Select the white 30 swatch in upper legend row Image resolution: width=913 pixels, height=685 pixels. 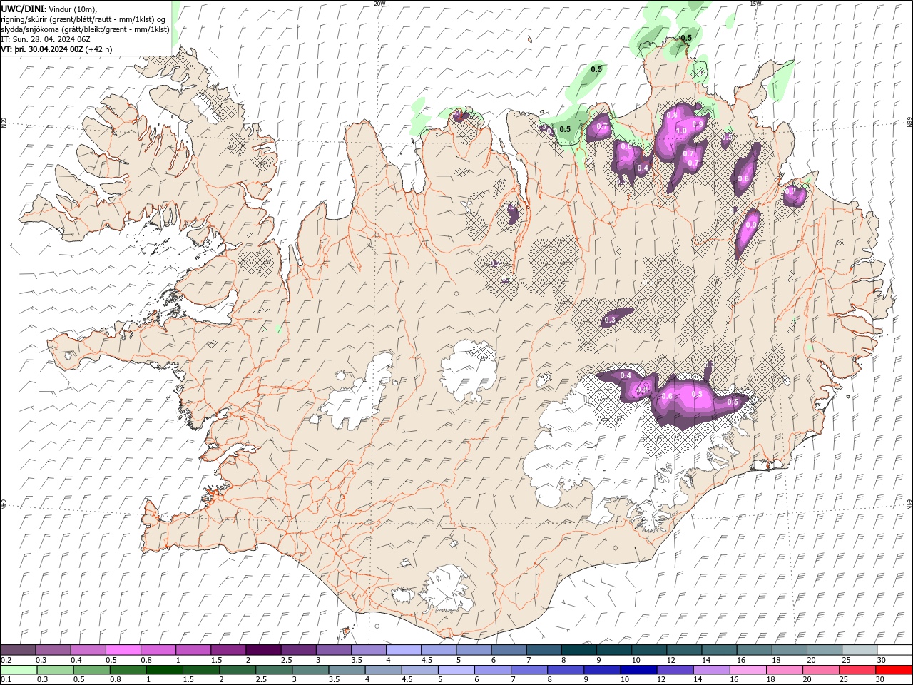point(894,650)
